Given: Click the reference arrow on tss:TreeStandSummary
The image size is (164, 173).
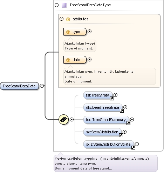Looking at the screenshot, I should coord(128,123).
